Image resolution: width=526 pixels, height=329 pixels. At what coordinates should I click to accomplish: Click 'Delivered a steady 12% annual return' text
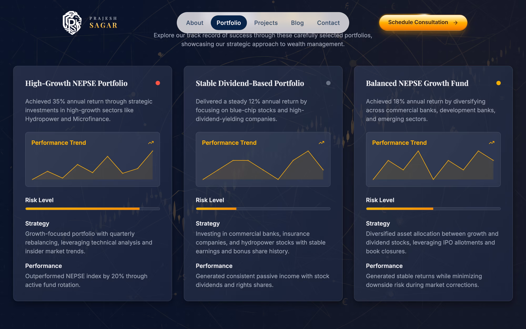[x=251, y=110]
